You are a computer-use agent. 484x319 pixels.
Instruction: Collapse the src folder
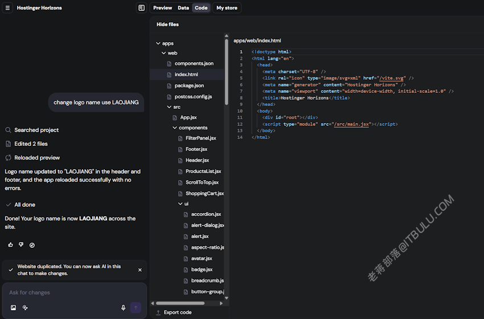(x=169, y=107)
